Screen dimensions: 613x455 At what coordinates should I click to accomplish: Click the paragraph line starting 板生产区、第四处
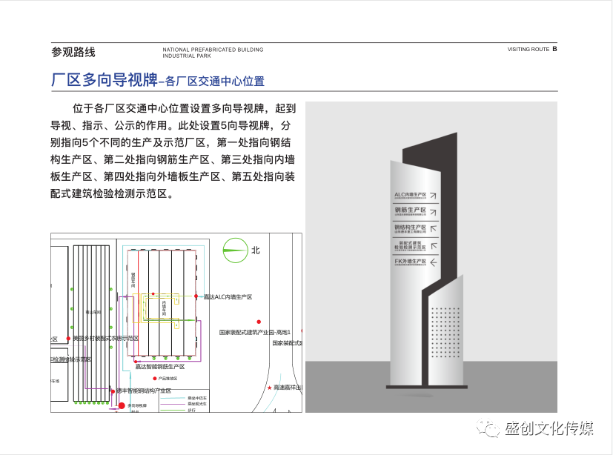173,176
